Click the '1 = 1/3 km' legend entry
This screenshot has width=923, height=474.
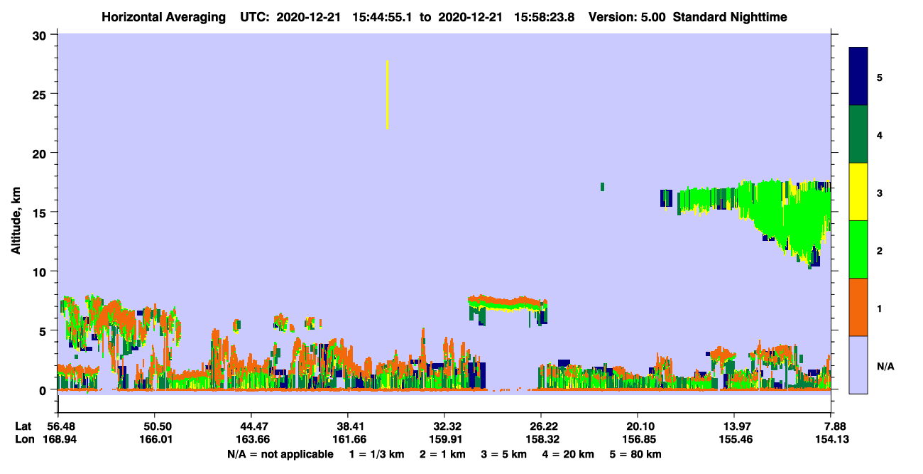(x=375, y=454)
